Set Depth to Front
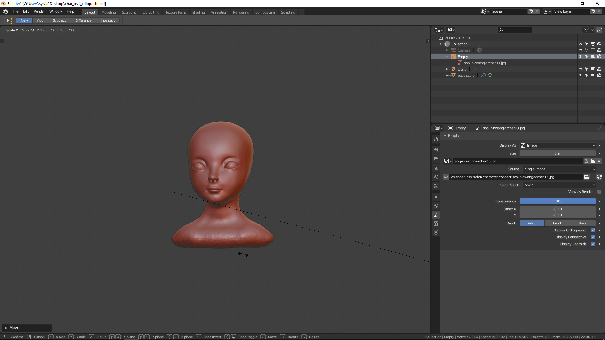This screenshot has height=340, width=605. pos(557,223)
